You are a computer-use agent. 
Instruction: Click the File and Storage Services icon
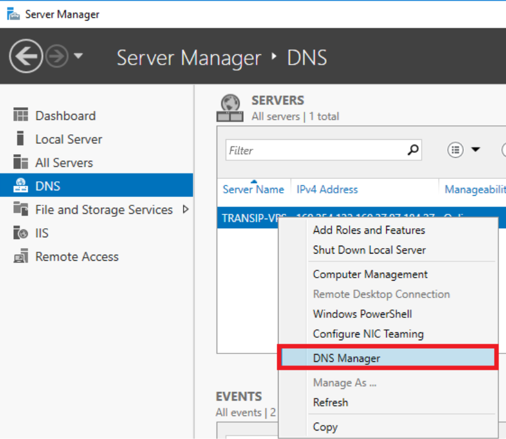[21, 210]
